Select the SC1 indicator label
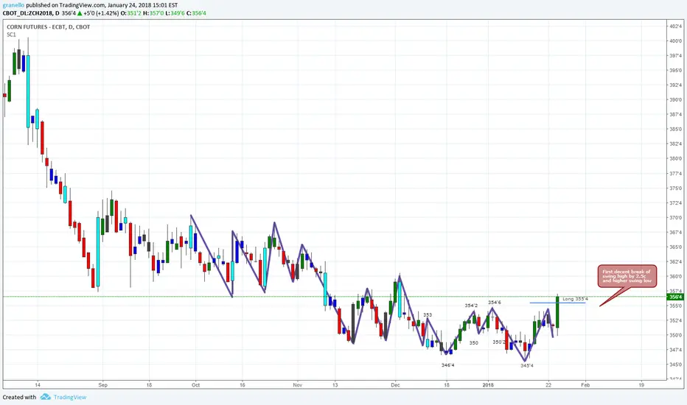 pyautogui.click(x=11, y=35)
